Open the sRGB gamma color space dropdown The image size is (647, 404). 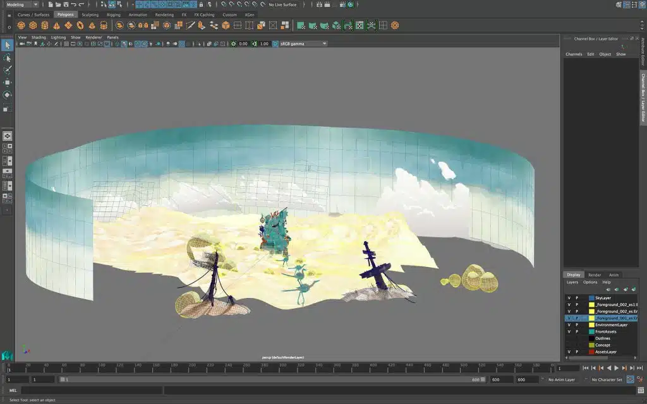click(303, 44)
